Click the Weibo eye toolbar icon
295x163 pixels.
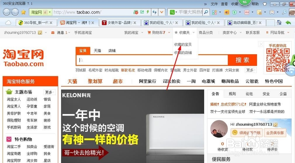(x=227, y=12)
